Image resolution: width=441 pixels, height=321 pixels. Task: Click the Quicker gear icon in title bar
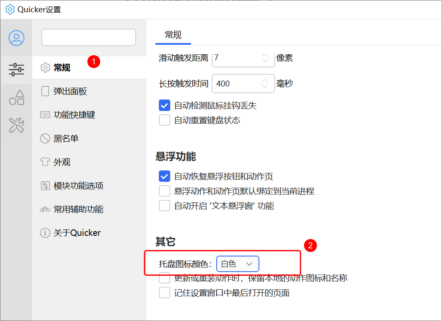(x=10, y=9)
